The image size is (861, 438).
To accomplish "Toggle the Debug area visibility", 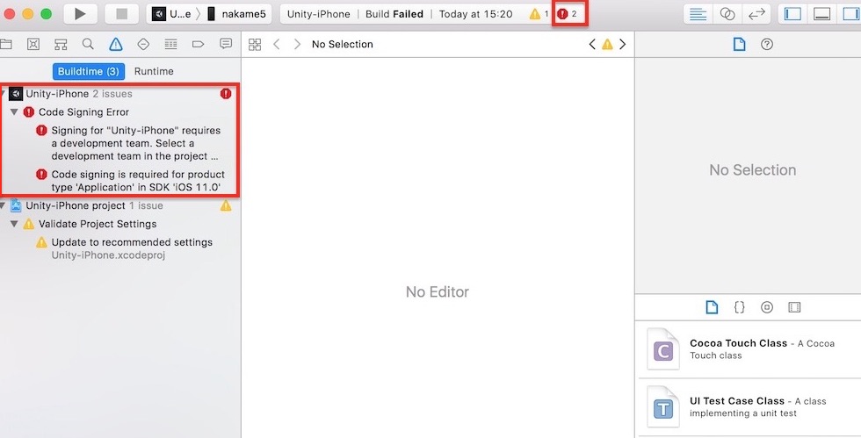I will [x=822, y=14].
